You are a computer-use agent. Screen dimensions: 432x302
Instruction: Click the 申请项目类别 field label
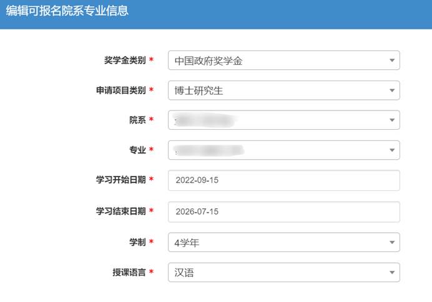click(x=117, y=90)
